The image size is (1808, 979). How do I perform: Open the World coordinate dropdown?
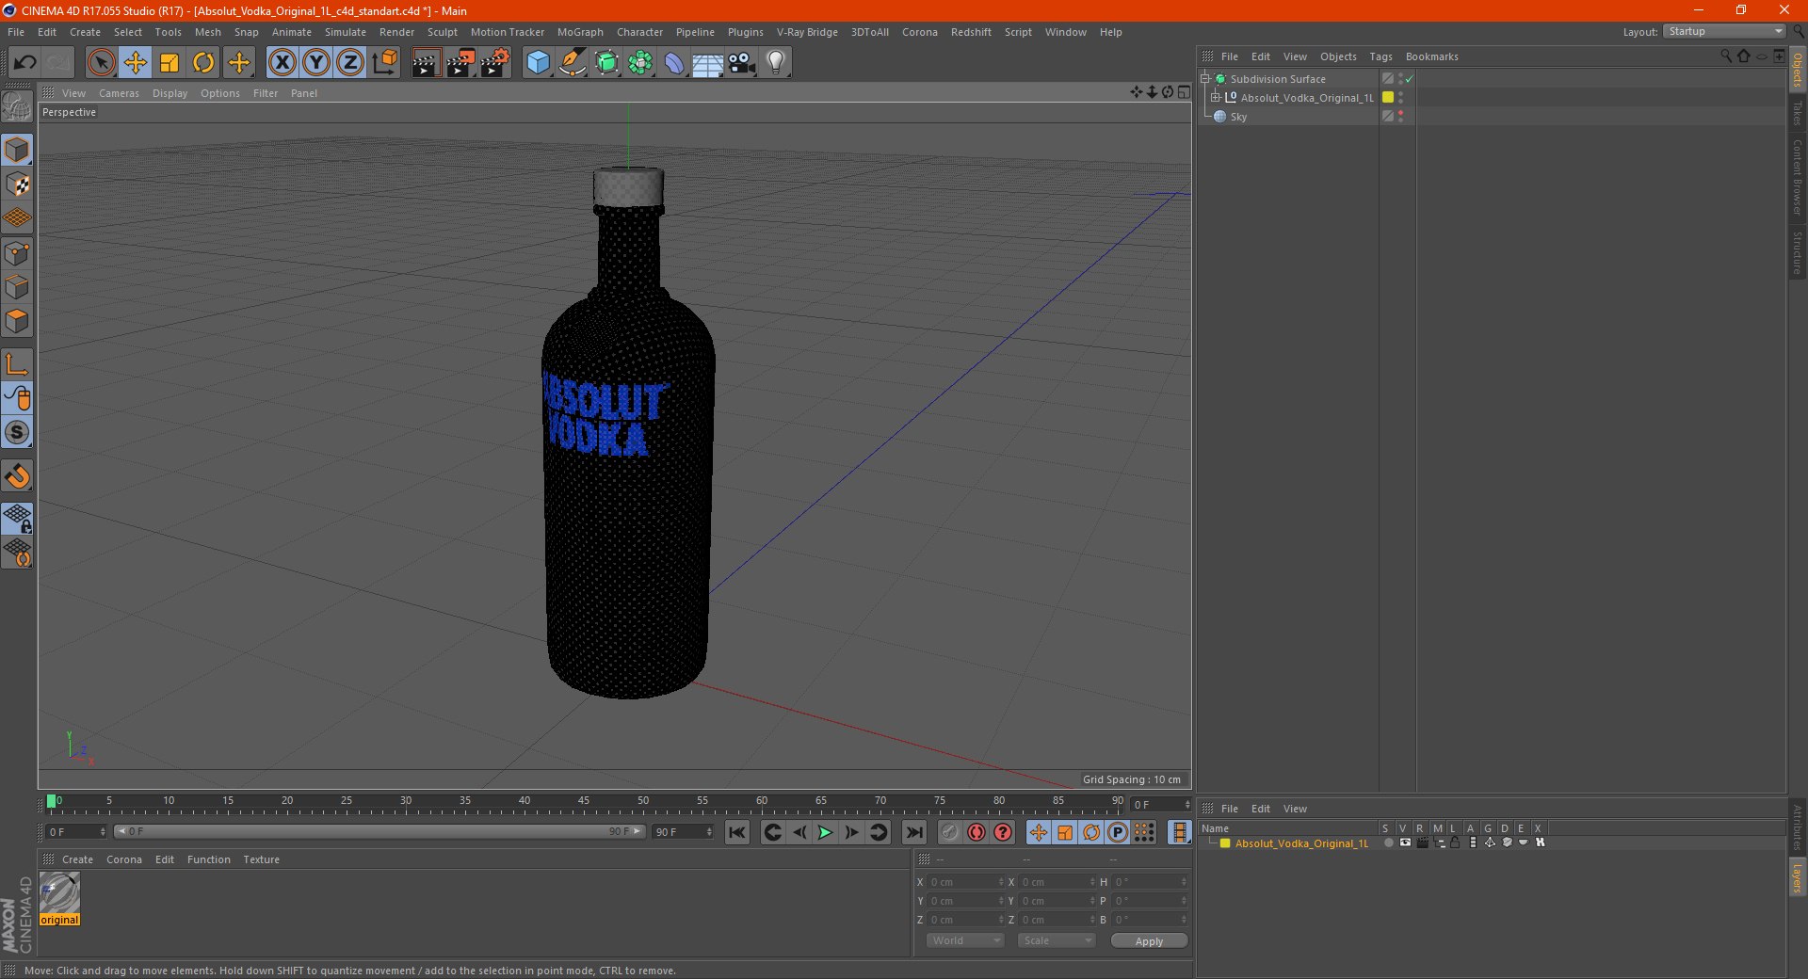pos(965,940)
